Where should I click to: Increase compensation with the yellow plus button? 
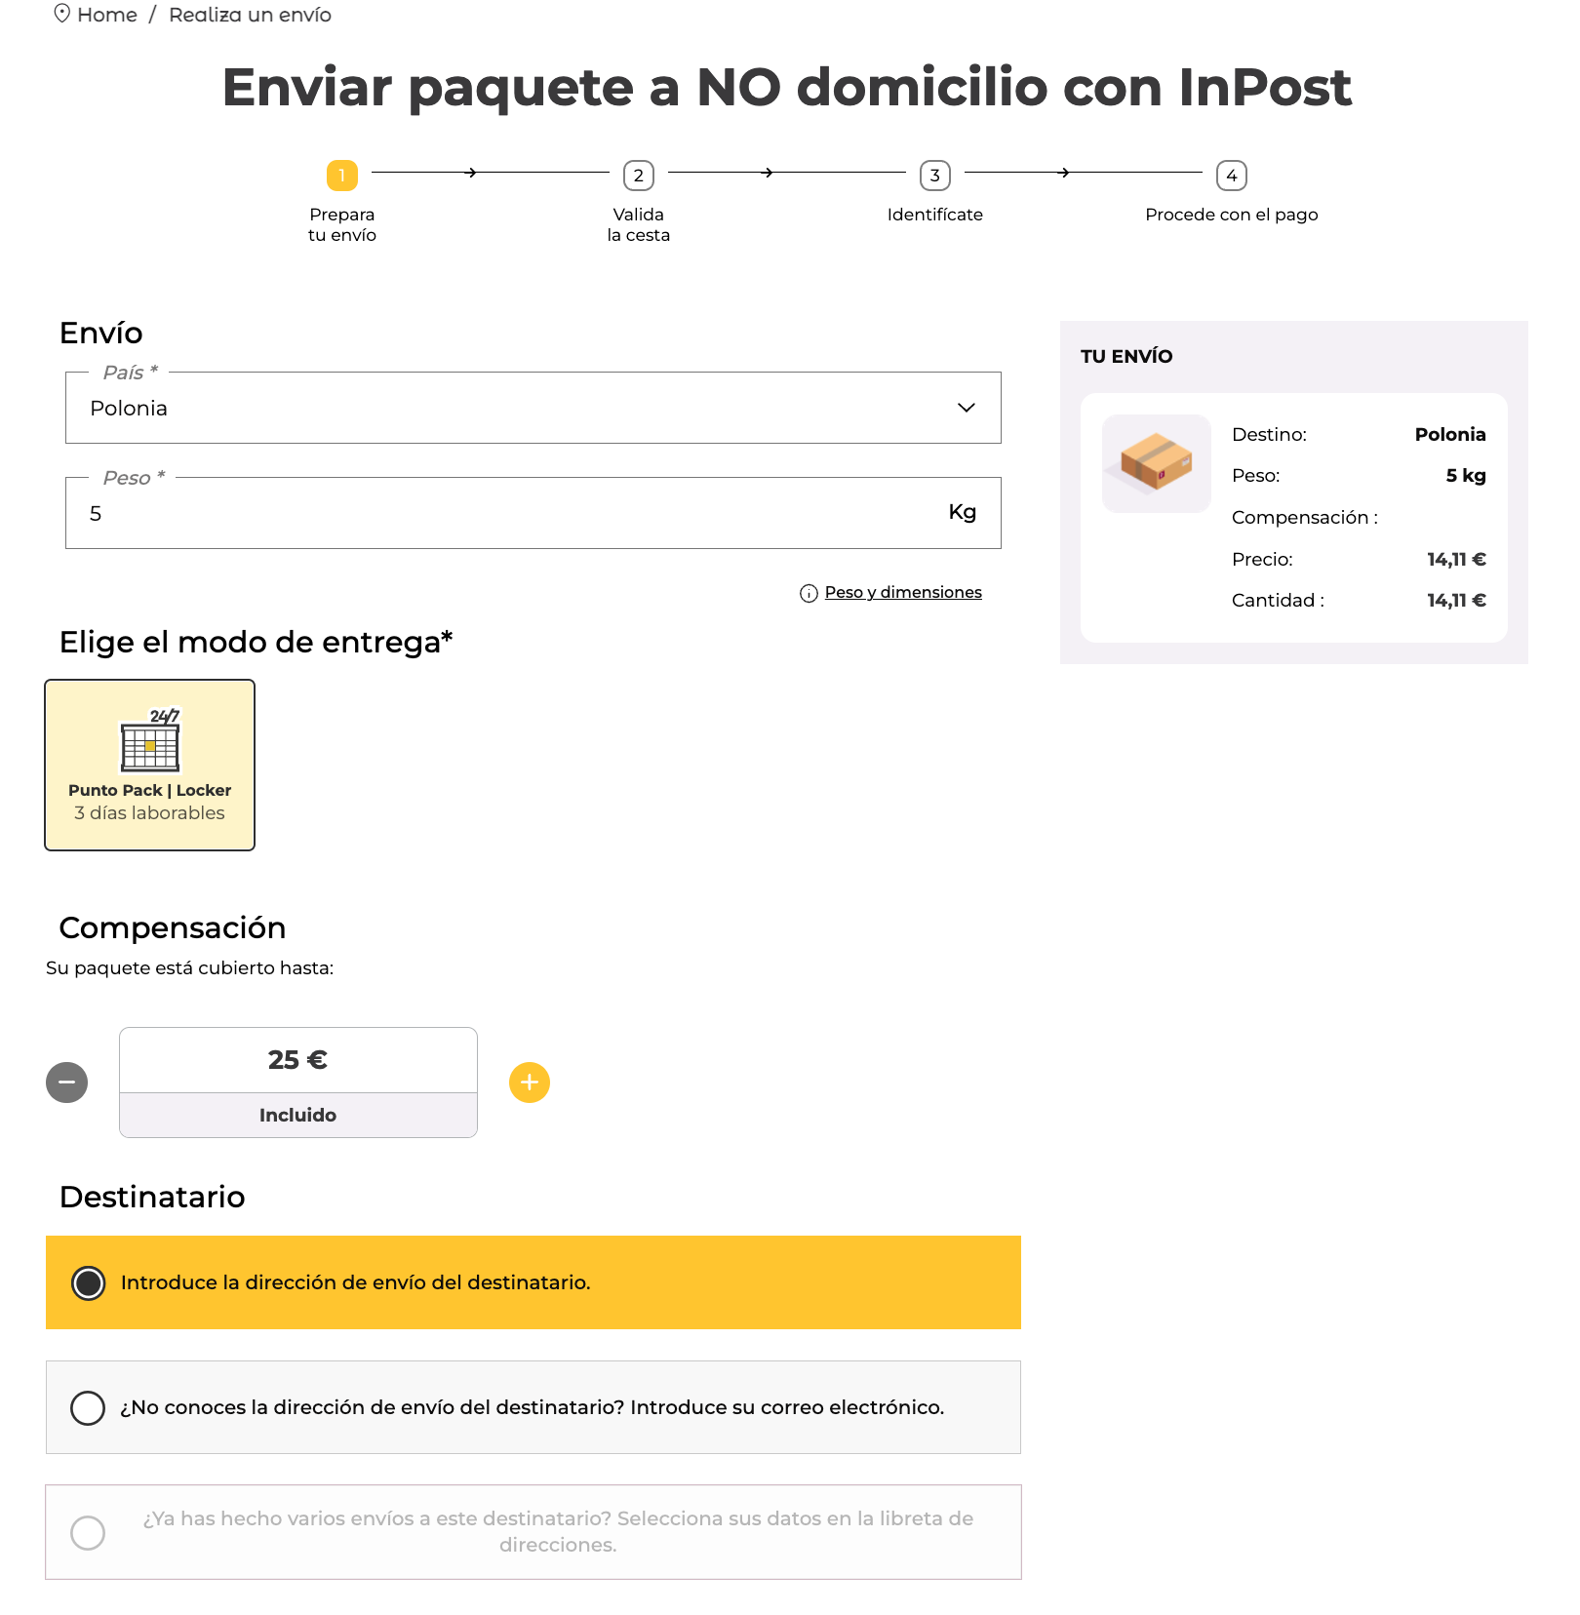pos(530,1083)
